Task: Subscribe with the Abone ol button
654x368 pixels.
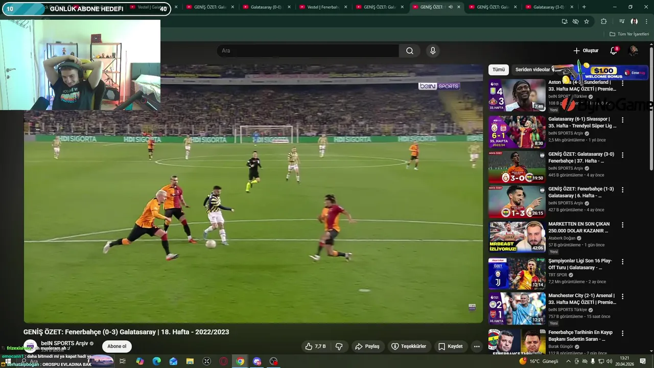Action: pos(116,347)
